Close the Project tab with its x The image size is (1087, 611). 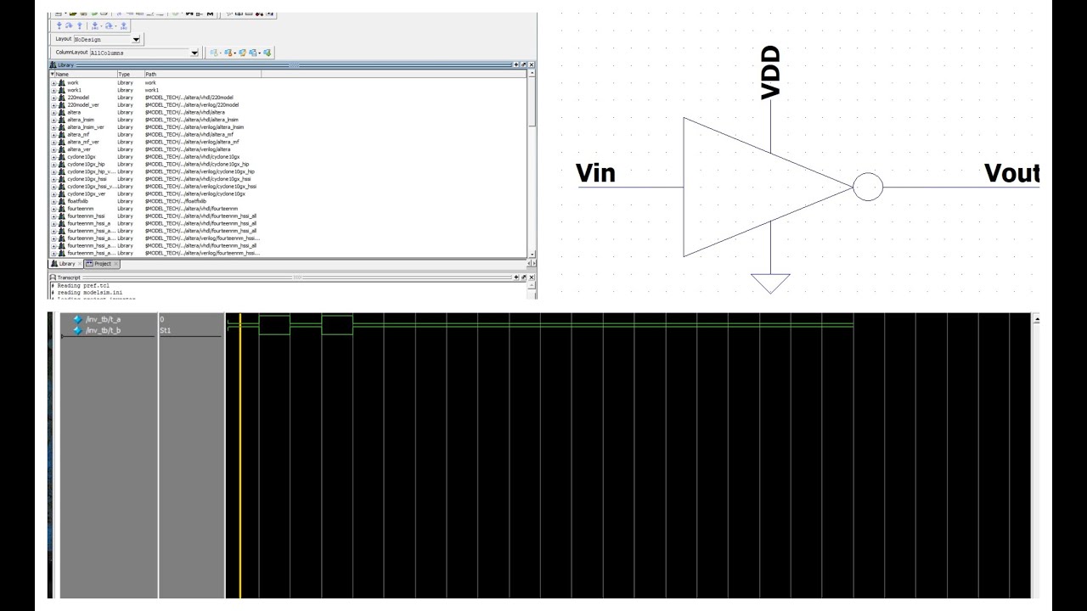coord(116,263)
